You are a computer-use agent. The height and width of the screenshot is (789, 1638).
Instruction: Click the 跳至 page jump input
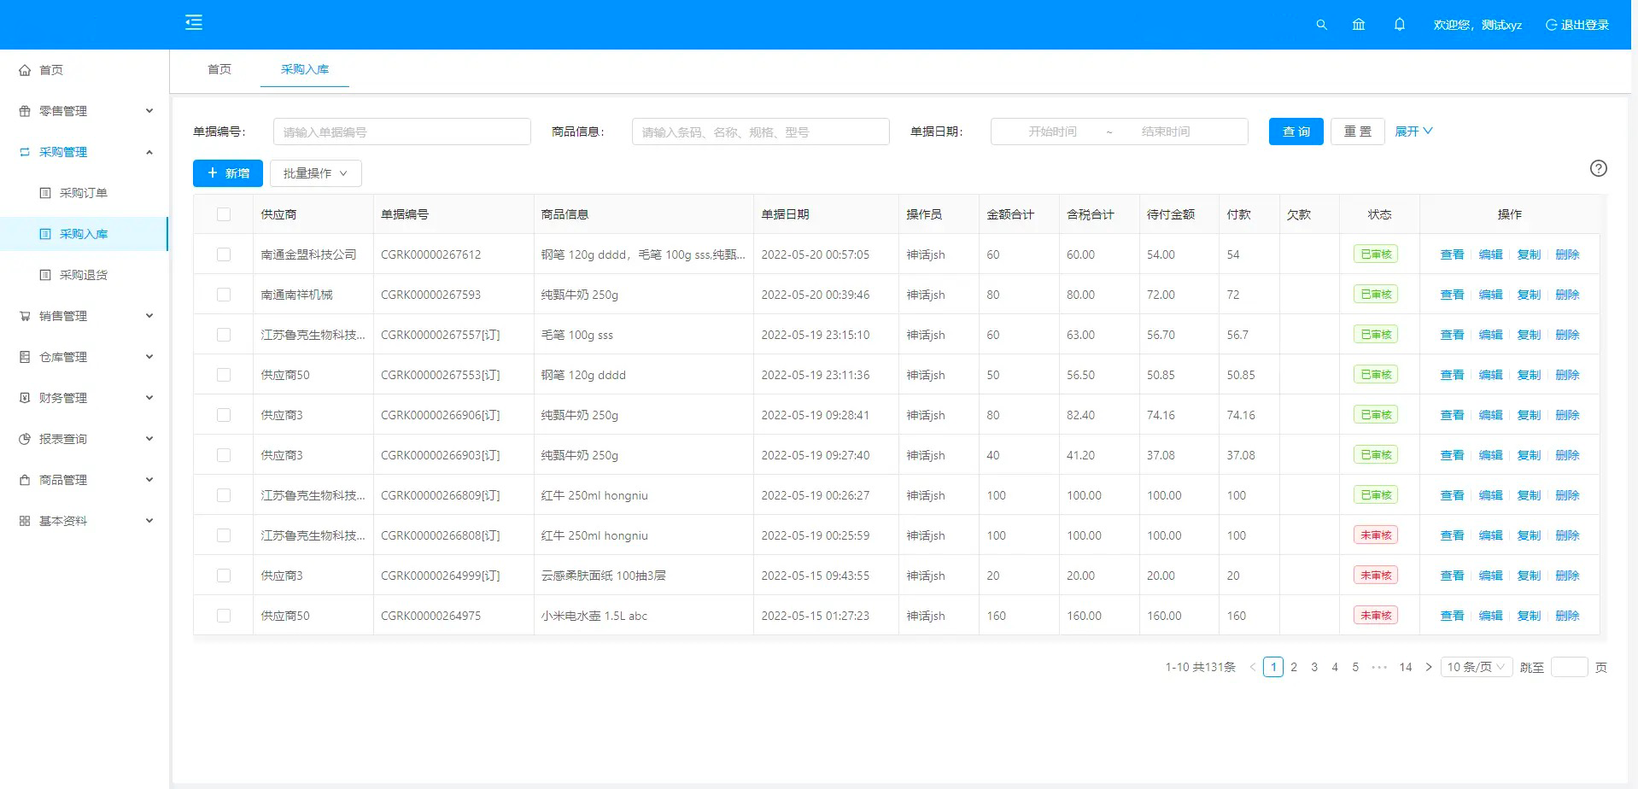pyautogui.click(x=1569, y=667)
